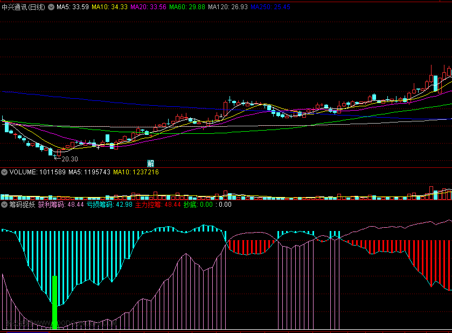Click the 解 marker icon on the chart

pos(150,164)
